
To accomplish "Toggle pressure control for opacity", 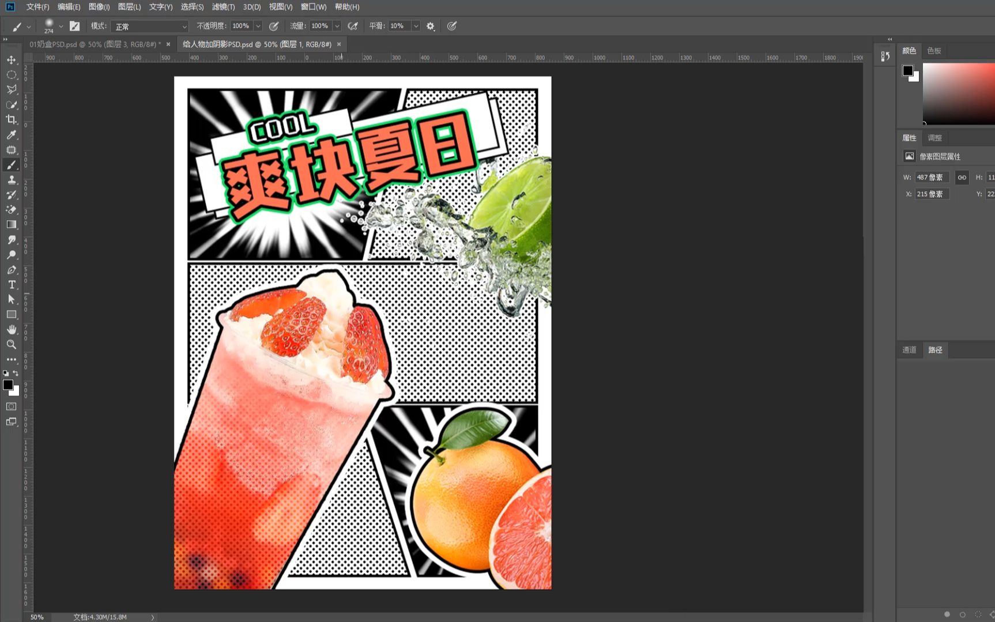I will click(x=274, y=26).
